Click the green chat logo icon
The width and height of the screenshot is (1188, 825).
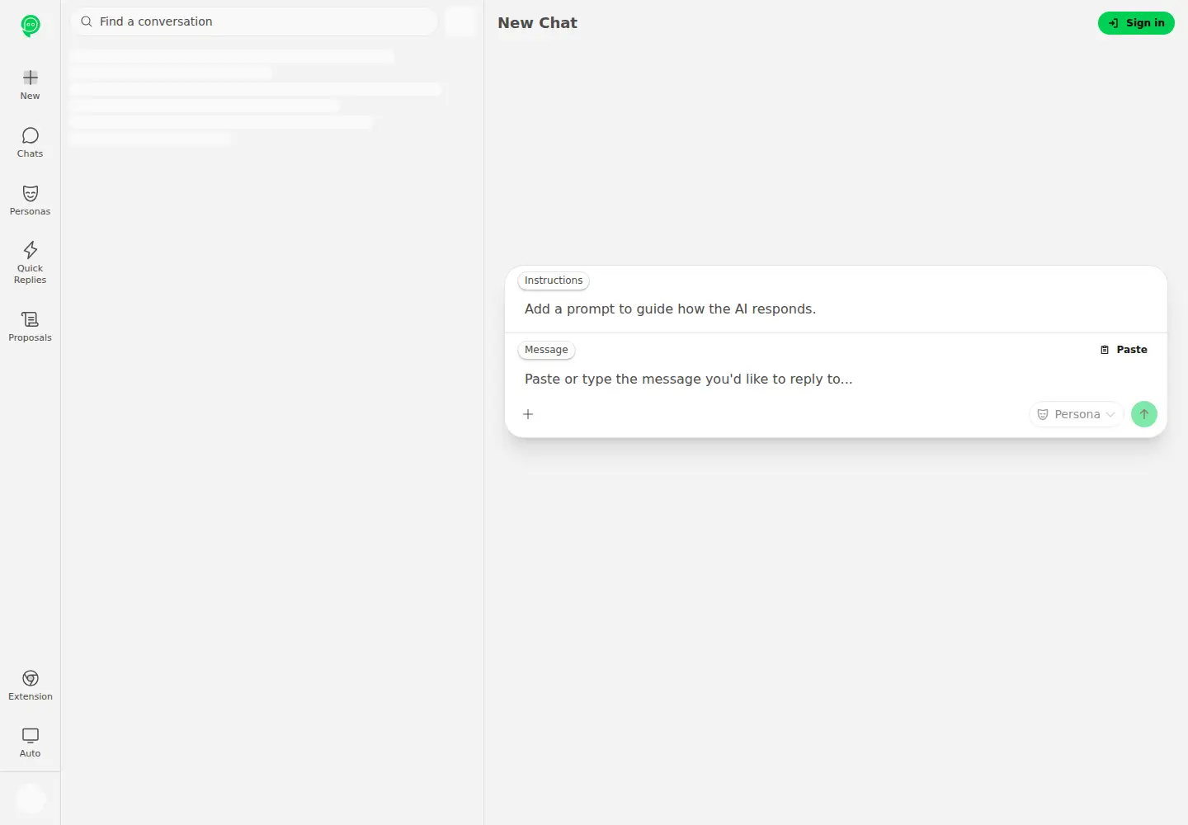click(31, 26)
